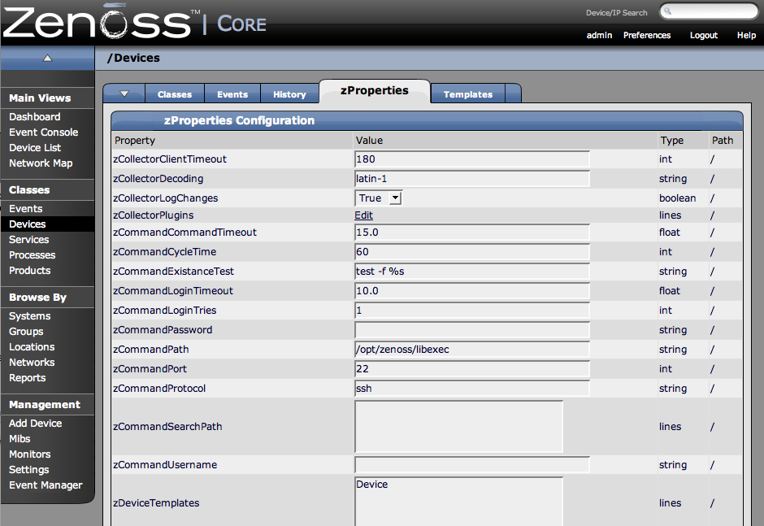
Task: Click the zCollectorPlugins property name
Action: click(x=153, y=215)
